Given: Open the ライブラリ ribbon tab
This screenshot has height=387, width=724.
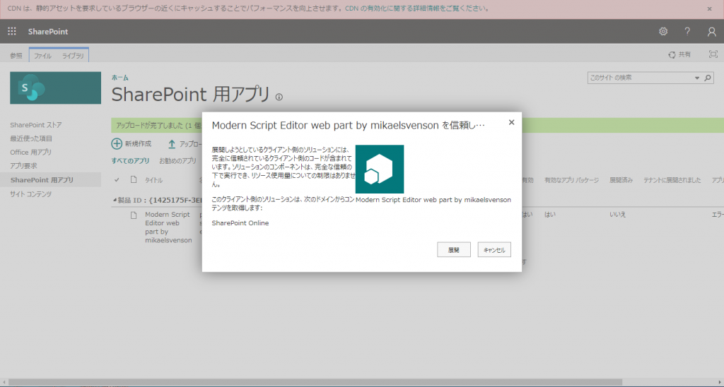Looking at the screenshot, I should pyautogui.click(x=73, y=56).
